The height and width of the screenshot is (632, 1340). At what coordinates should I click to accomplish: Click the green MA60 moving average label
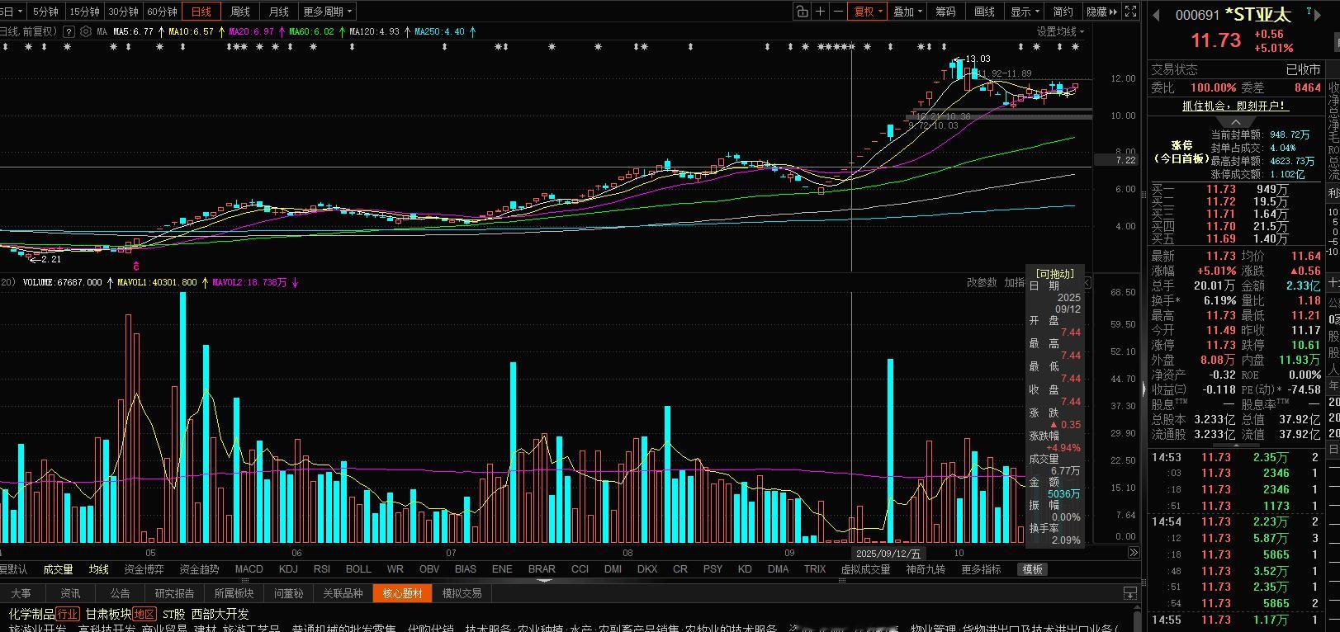coord(311,31)
